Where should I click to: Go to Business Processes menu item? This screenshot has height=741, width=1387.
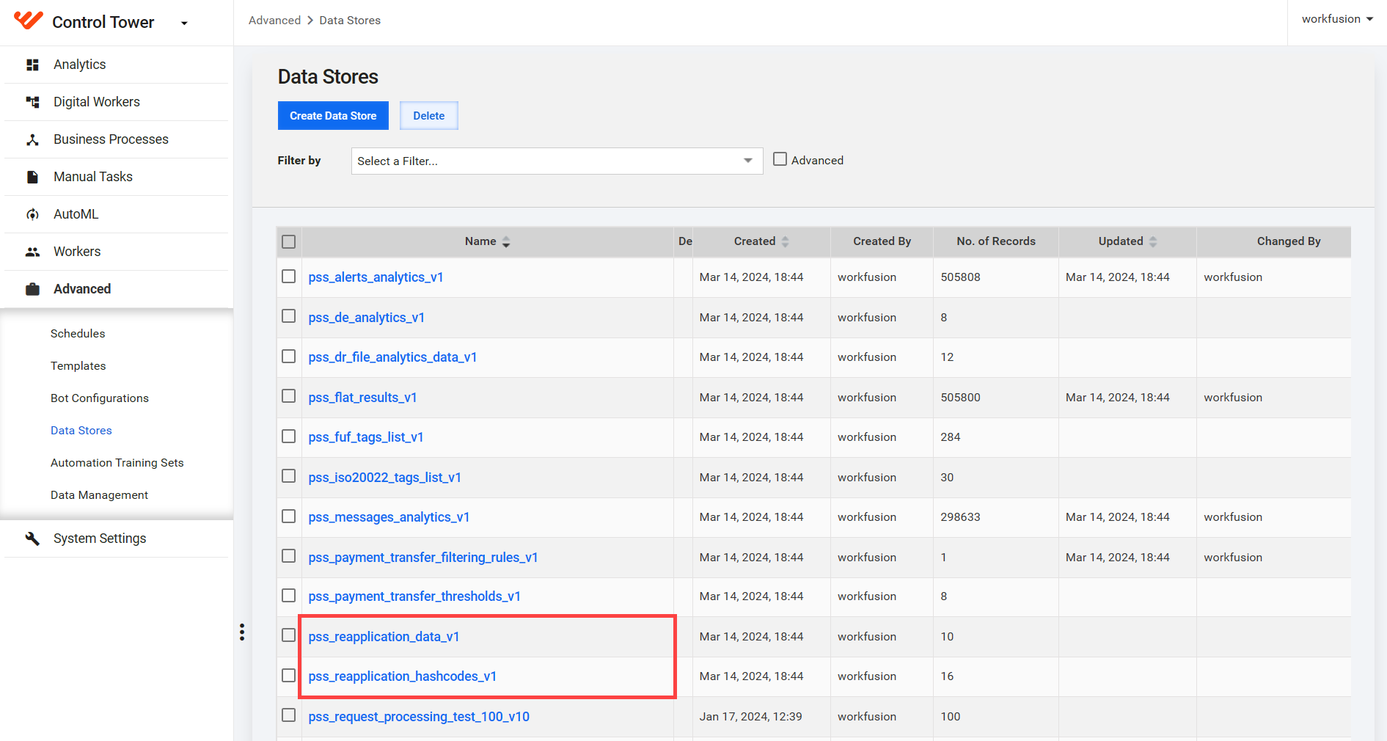[x=111, y=139]
